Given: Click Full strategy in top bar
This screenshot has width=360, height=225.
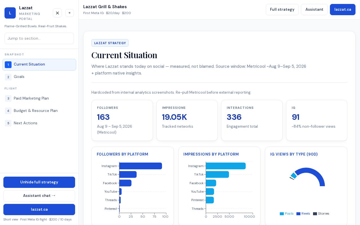Looking at the screenshot, I should [x=282, y=10].
